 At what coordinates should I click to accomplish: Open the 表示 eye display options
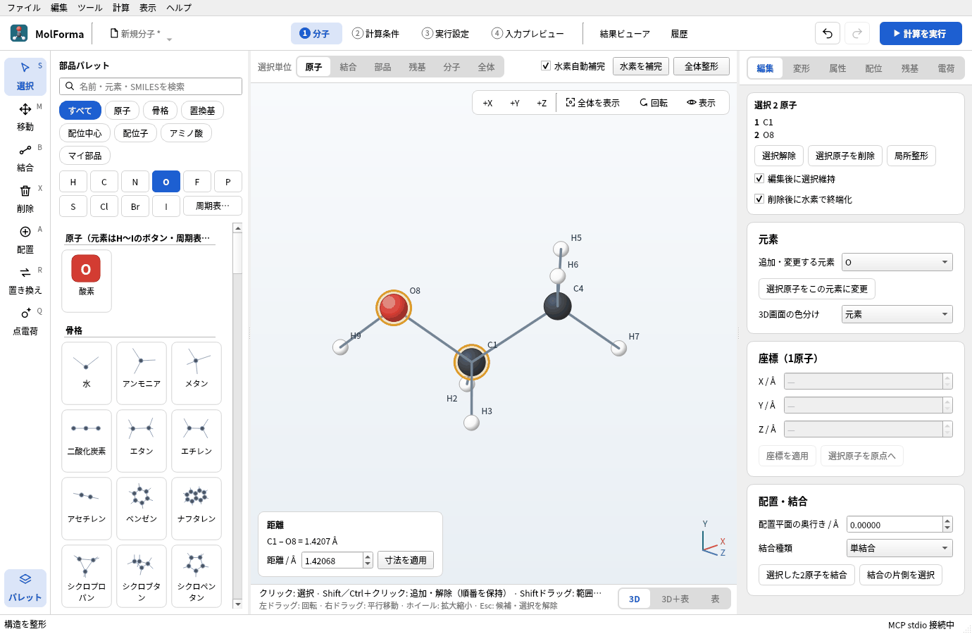pyautogui.click(x=702, y=103)
